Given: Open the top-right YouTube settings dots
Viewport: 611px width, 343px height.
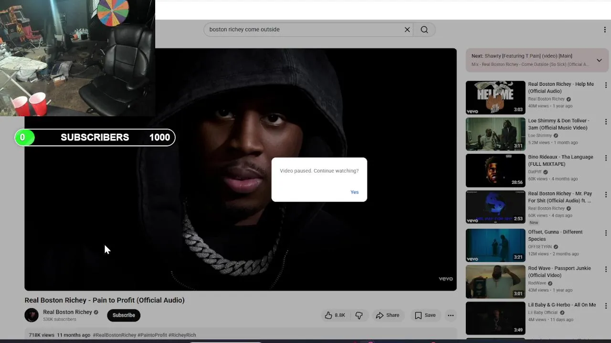Looking at the screenshot, I should pos(606,30).
